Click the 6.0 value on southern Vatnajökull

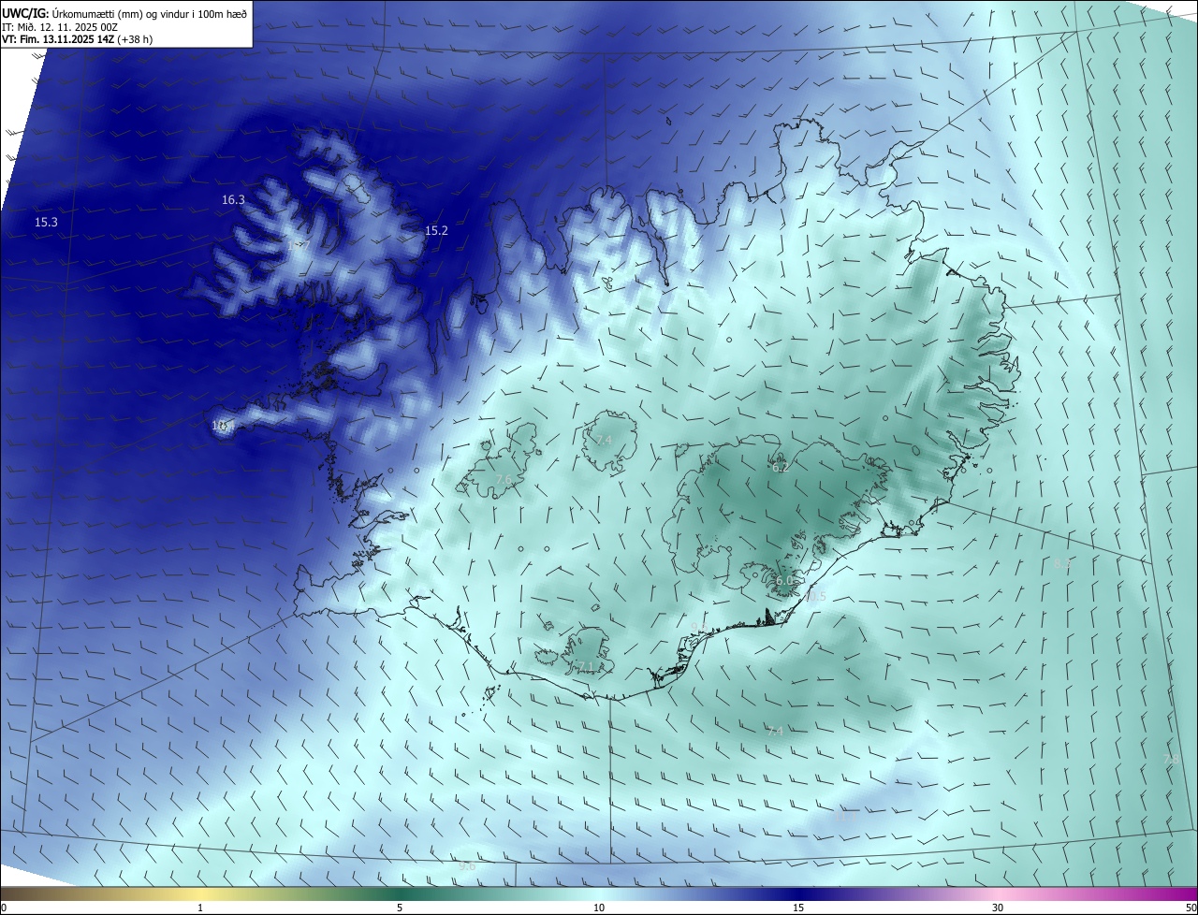[x=784, y=580]
